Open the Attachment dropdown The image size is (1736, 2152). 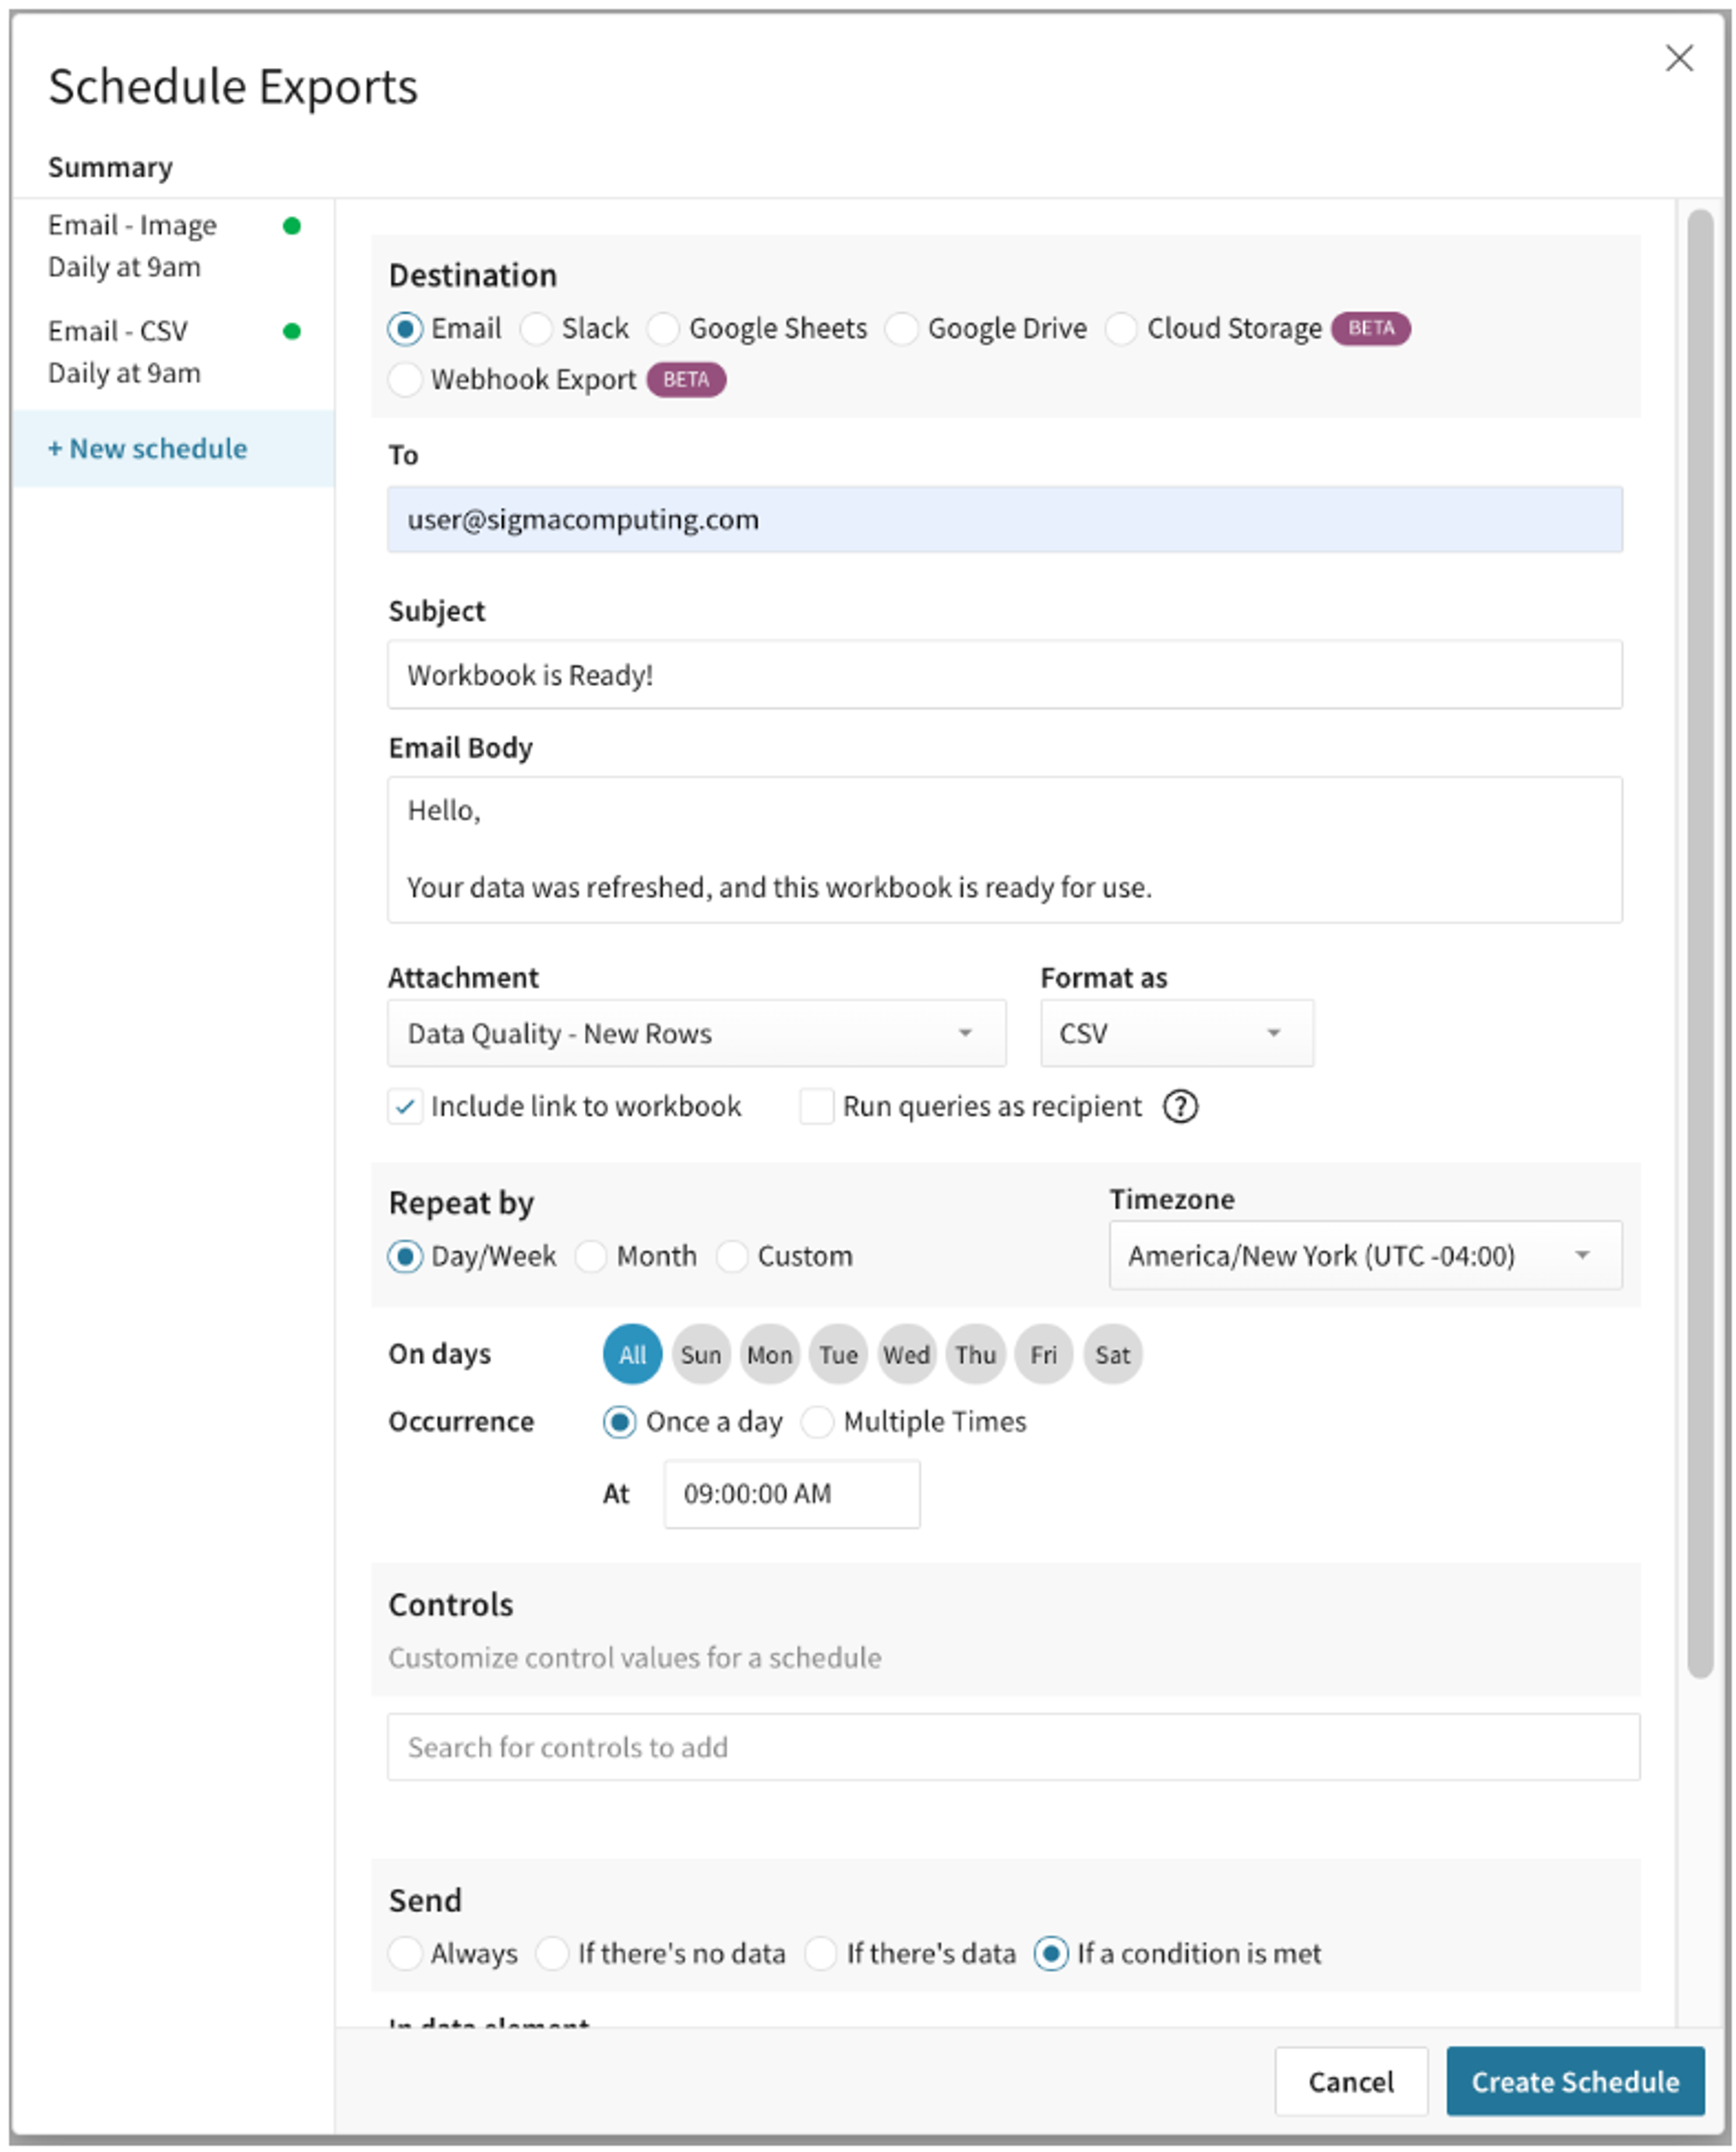tap(696, 1033)
